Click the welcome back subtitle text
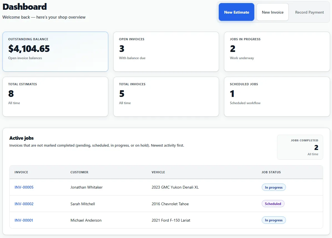332x238 pixels. (x=44, y=17)
